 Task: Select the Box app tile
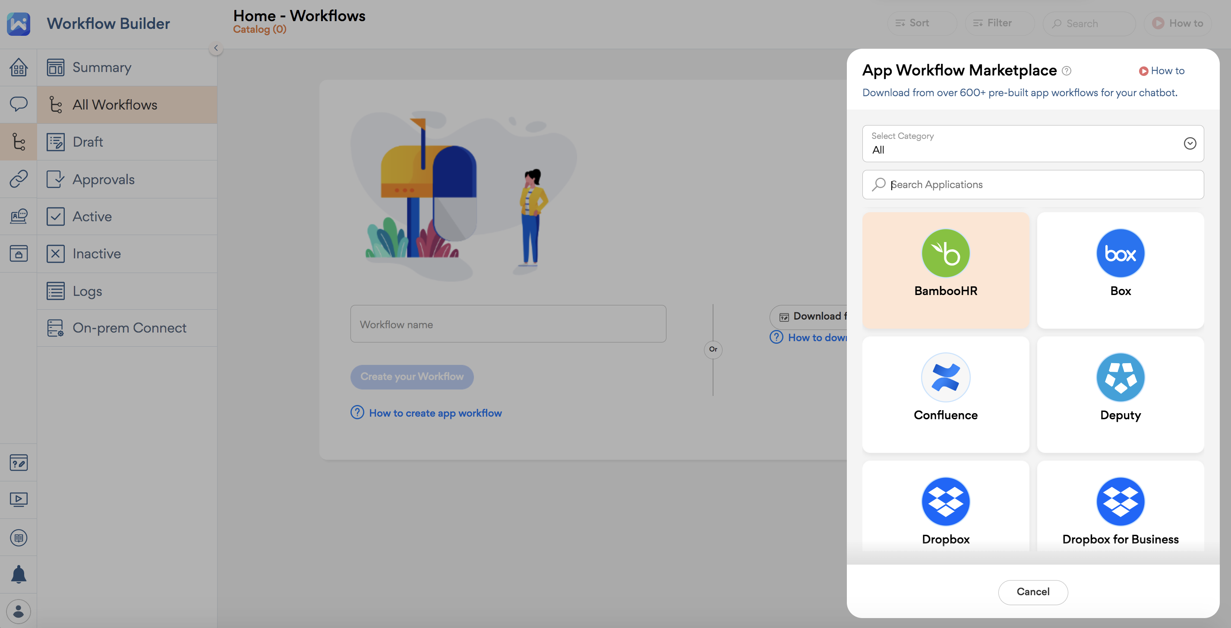click(x=1120, y=270)
